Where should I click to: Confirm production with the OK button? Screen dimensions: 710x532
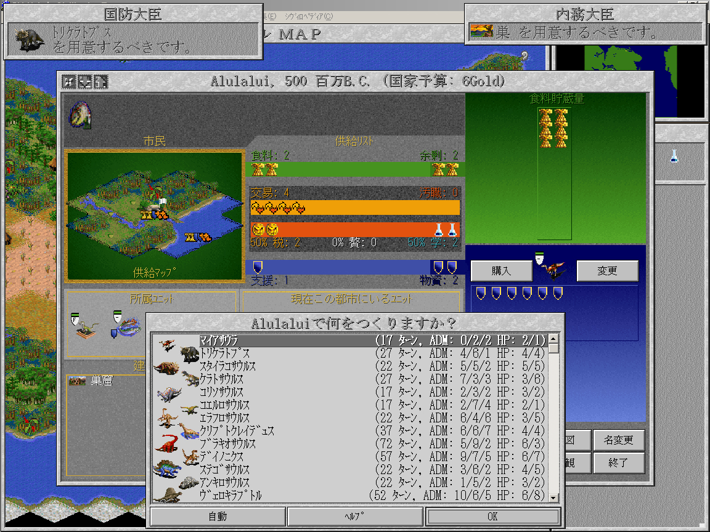click(492, 516)
